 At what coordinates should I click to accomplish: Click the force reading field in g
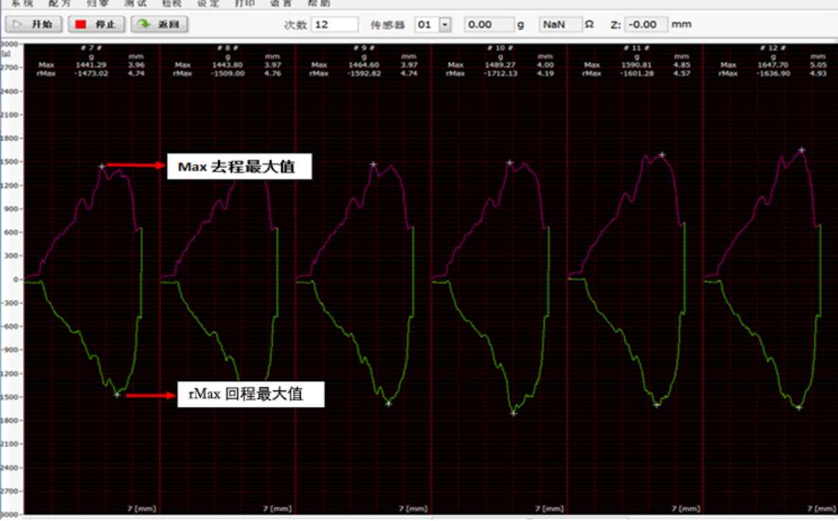[x=488, y=25]
